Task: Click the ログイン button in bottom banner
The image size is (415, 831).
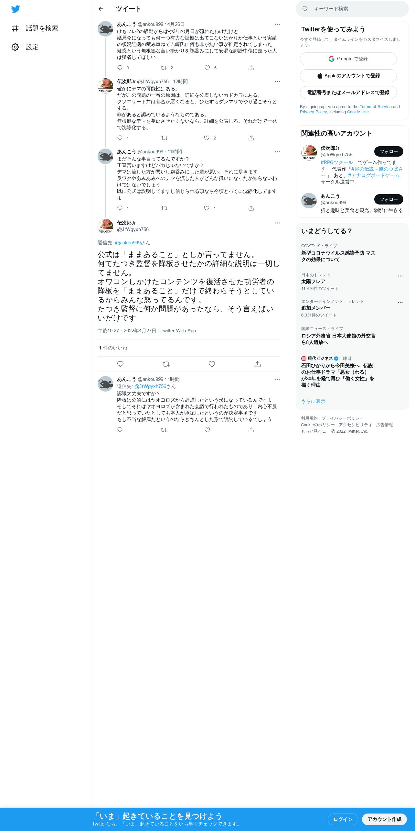Action: (x=343, y=819)
